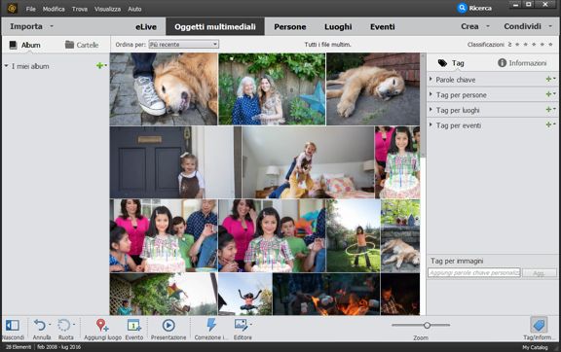Viewport: 561px width, 352px height.
Task: Open the Visualizza menu
Action: click(107, 9)
